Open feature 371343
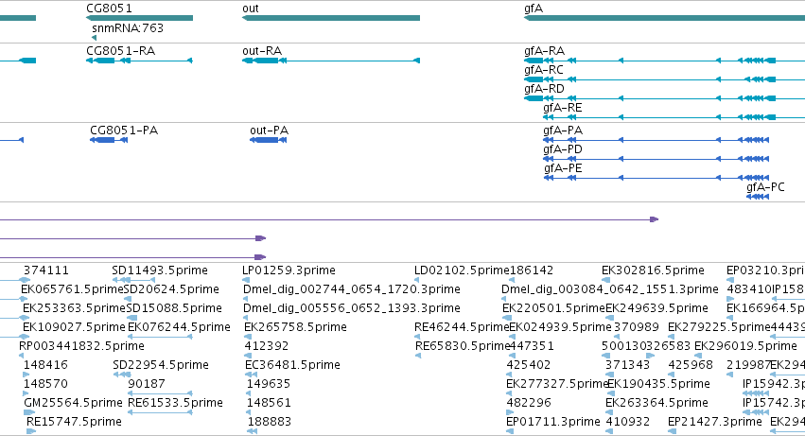The image size is (805, 436). [x=627, y=366]
